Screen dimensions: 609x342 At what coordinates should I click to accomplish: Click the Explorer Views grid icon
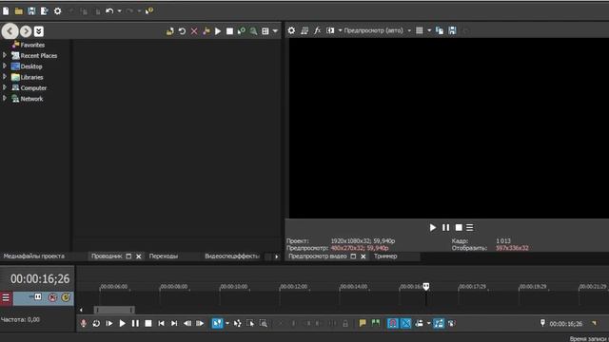(x=265, y=31)
